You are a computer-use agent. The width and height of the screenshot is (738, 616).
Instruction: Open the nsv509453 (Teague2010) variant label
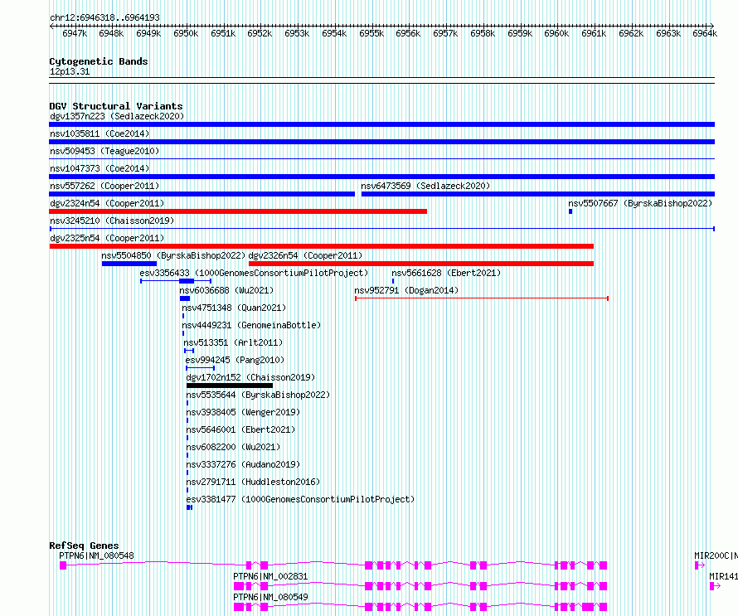104,151
